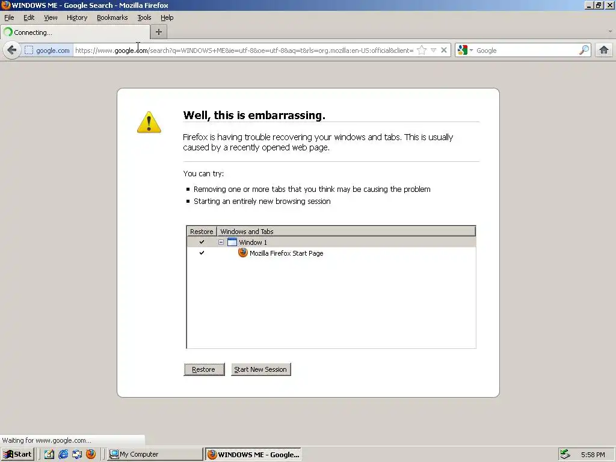The width and height of the screenshot is (616, 462).
Task: Click the site identity icon beside google.com
Action: (x=29, y=51)
